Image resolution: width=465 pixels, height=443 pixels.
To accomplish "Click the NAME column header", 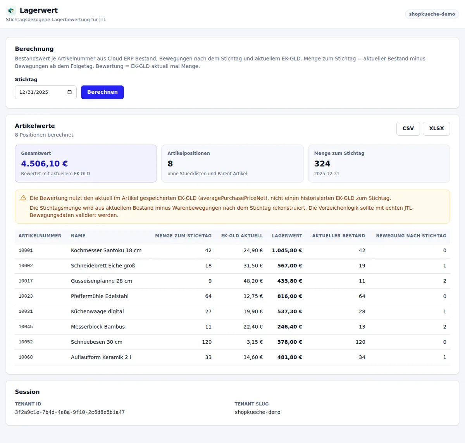I will pyautogui.click(x=78, y=236).
